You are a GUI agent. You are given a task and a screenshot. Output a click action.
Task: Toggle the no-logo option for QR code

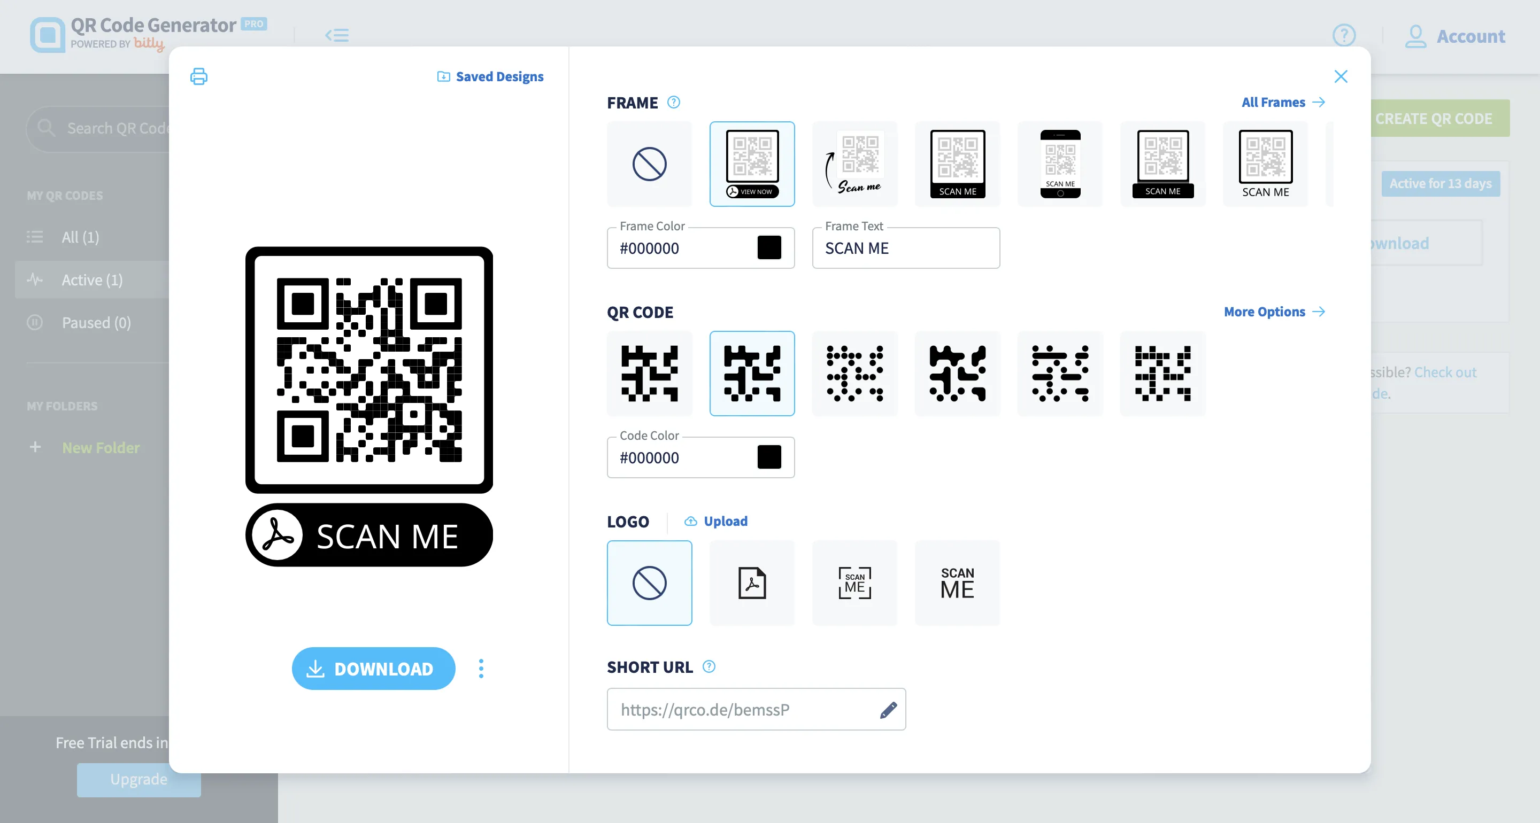(649, 581)
